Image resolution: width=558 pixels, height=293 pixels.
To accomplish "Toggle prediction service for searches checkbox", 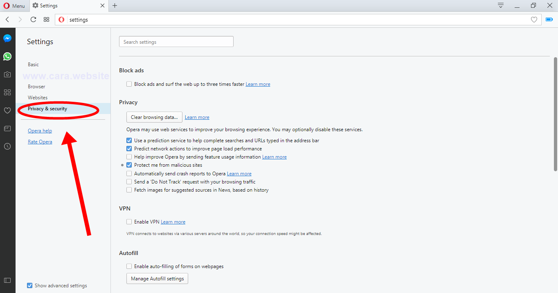I will pos(129,141).
